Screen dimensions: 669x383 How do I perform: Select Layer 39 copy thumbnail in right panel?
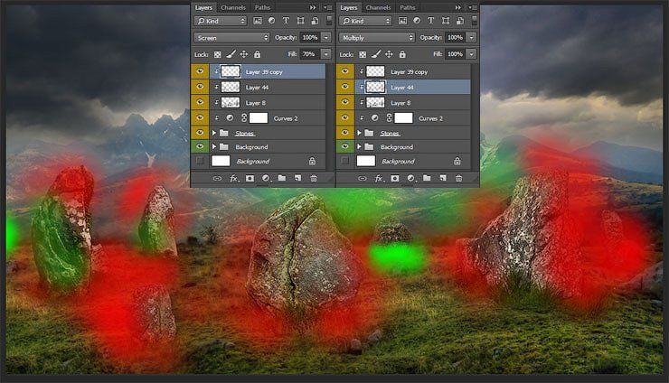point(375,71)
